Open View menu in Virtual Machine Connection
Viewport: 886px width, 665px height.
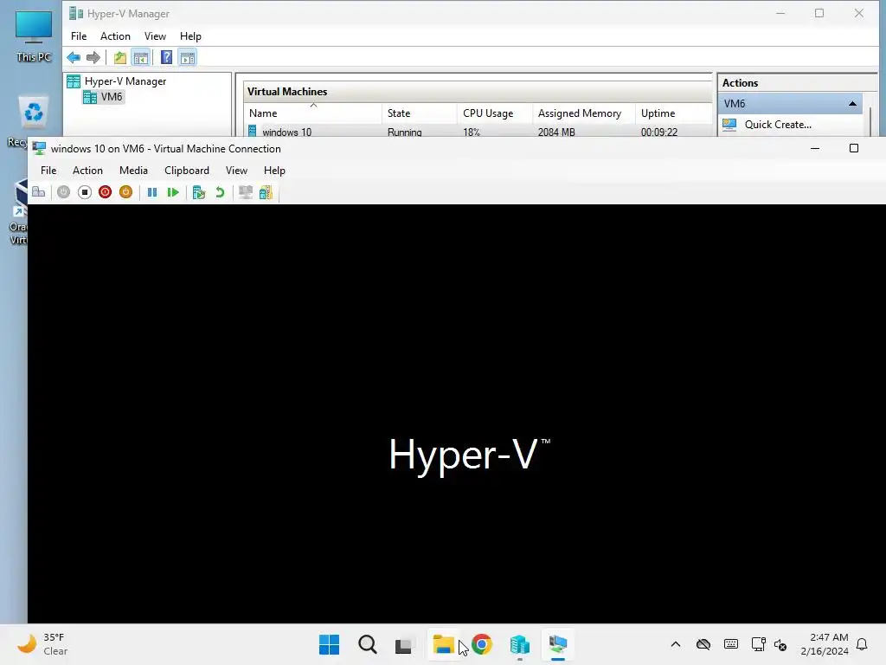[x=236, y=171]
